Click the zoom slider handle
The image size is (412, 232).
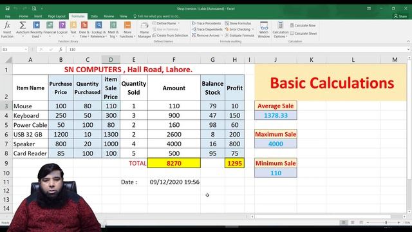pos(386,223)
